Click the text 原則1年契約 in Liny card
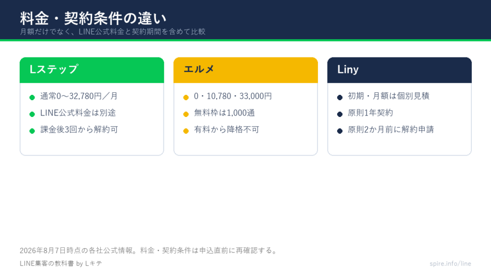The width and height of the screenshot is (491, 276). point(370,113)
